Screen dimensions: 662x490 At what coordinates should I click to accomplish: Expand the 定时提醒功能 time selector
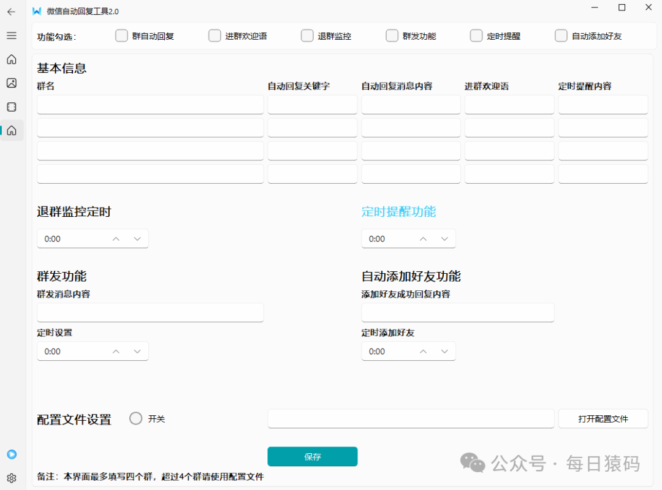(445, 238)
